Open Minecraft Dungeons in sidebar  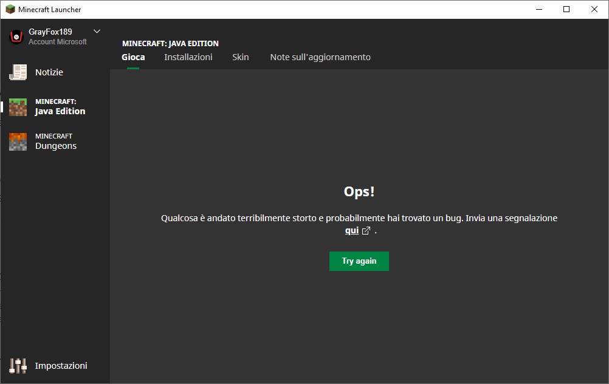(55, 142)
